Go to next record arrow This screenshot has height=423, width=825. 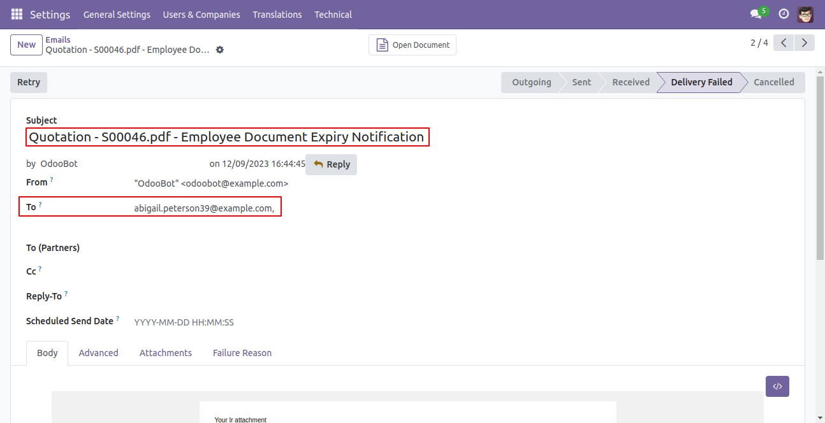[x=805, y=43]
